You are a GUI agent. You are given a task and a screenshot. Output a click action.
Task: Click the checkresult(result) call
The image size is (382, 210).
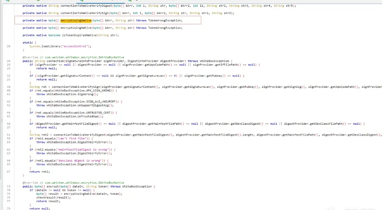[53, 198]
